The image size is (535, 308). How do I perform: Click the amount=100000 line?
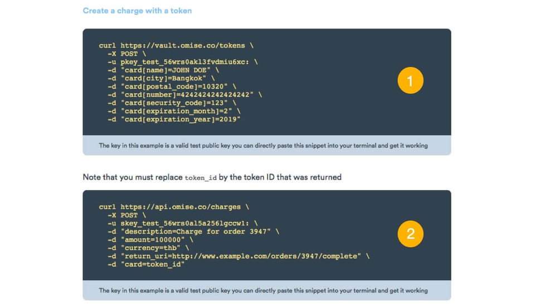coord(150,240)
